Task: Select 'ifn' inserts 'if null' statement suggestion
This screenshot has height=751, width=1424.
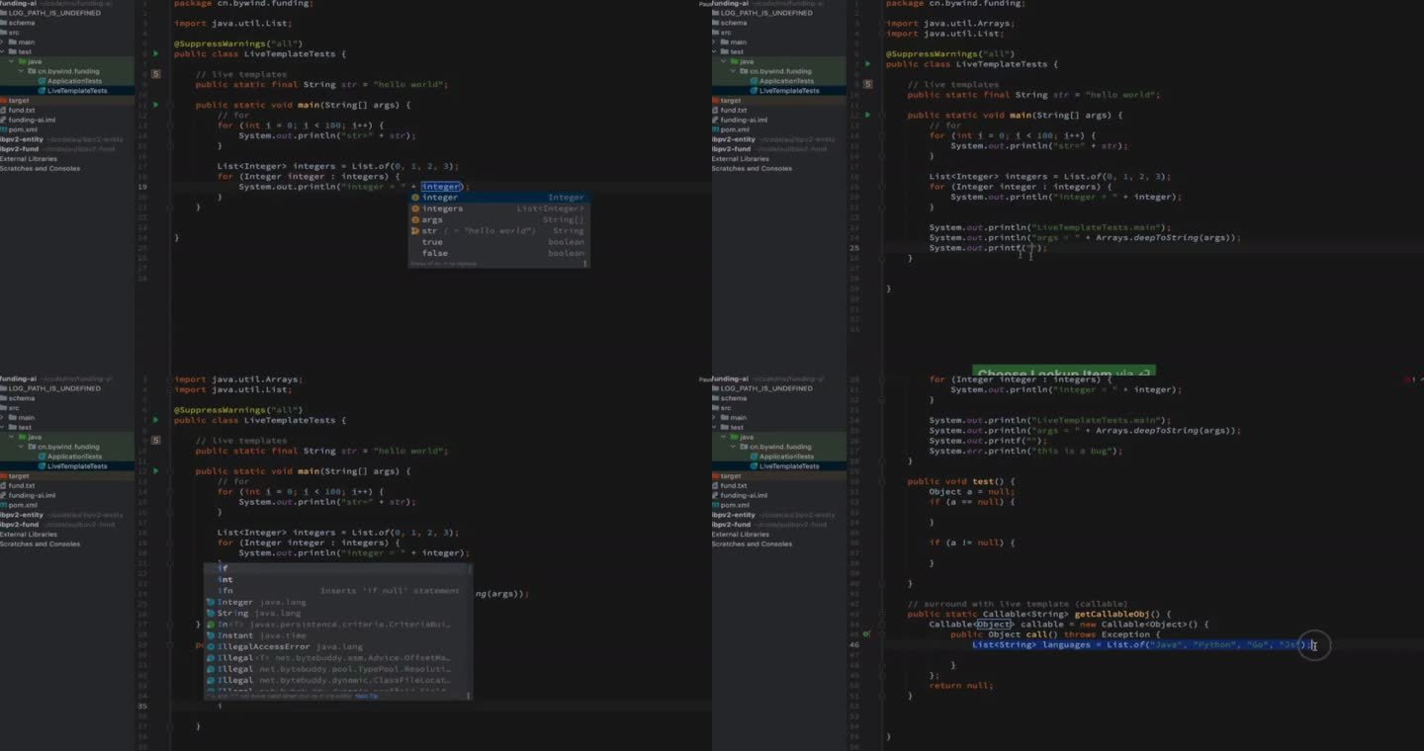Action: coord(337,591)
